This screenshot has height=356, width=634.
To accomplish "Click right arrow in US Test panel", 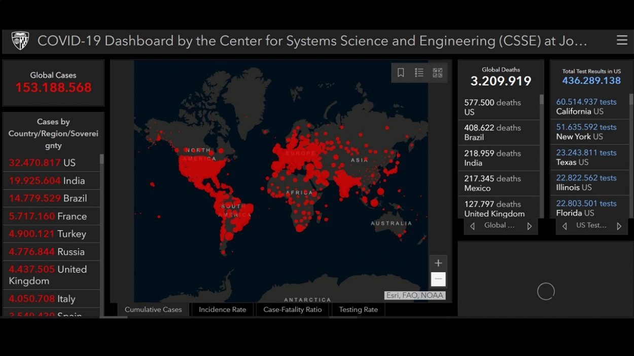I will tap(619, 226).
